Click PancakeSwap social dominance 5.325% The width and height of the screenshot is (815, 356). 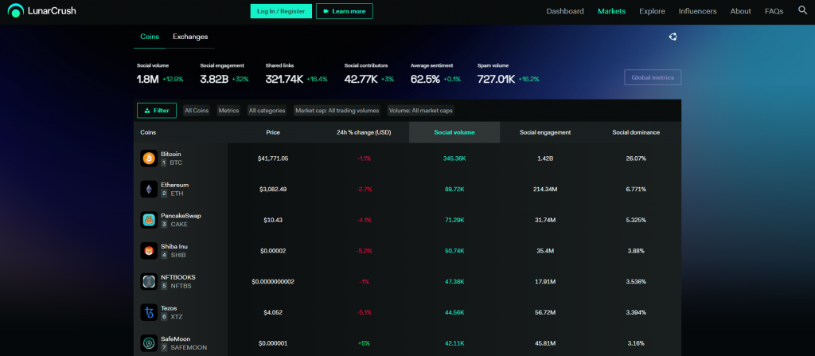[636, 220]
